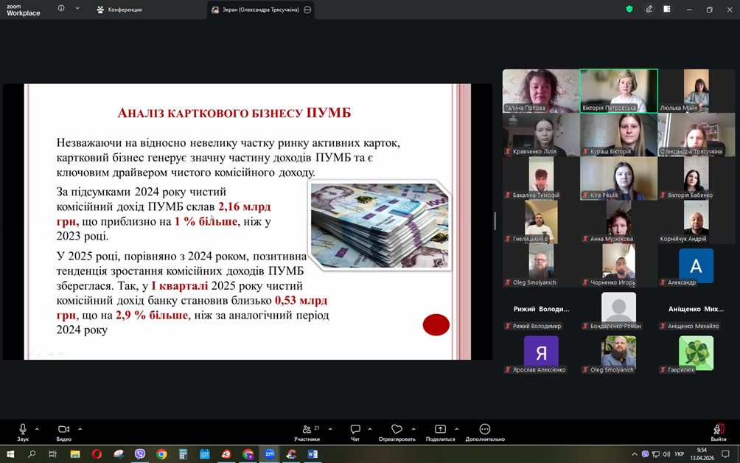Toggle the Звук microphone mute

pyautogui.click(x=23, y=431)
